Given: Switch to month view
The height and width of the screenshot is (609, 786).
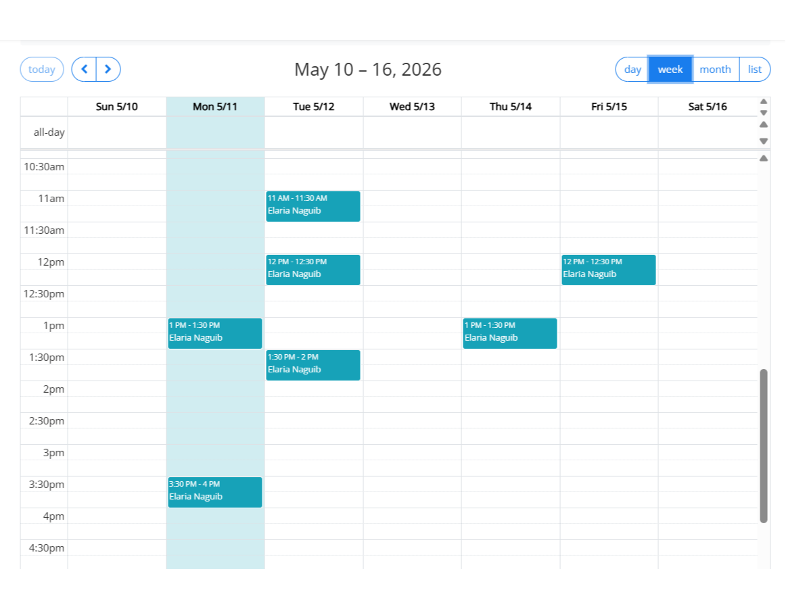Looking at the screenshot, I should pos(716,69).
